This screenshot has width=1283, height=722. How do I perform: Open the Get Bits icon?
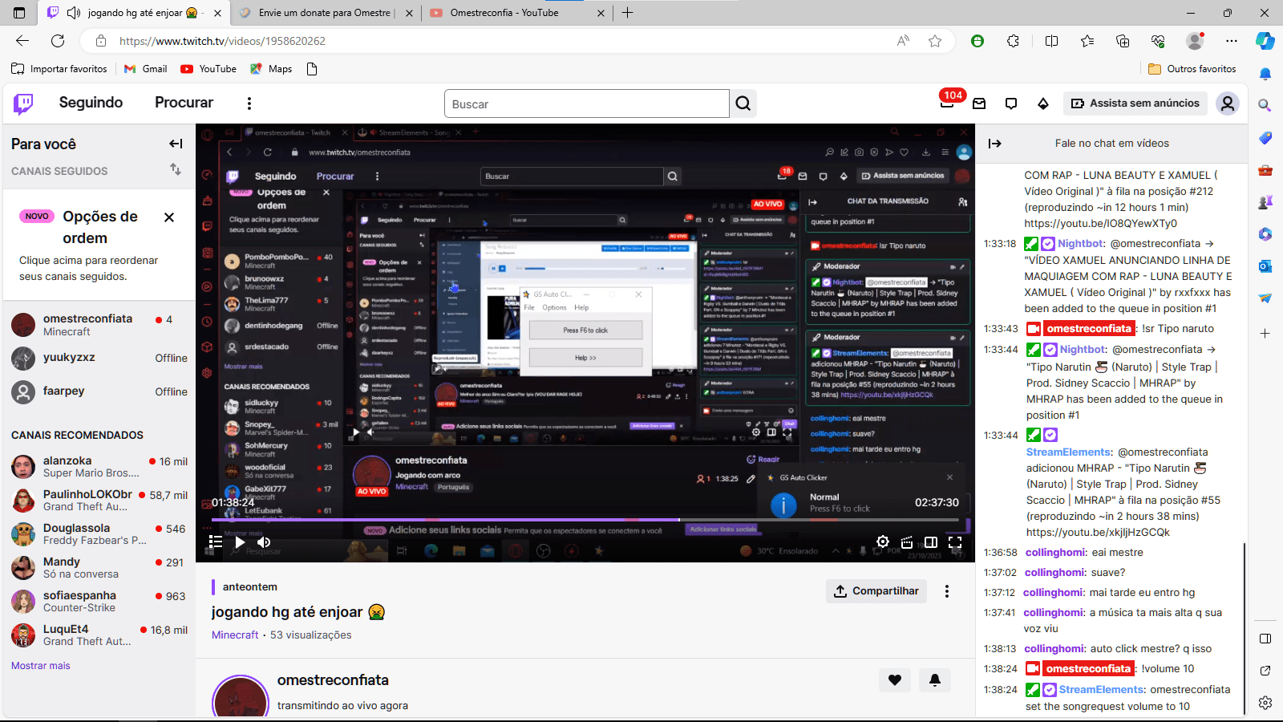(x=1043, y=103)
